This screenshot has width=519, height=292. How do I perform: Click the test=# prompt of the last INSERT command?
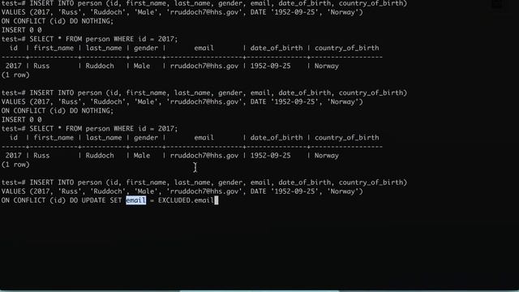coord(13,182)
